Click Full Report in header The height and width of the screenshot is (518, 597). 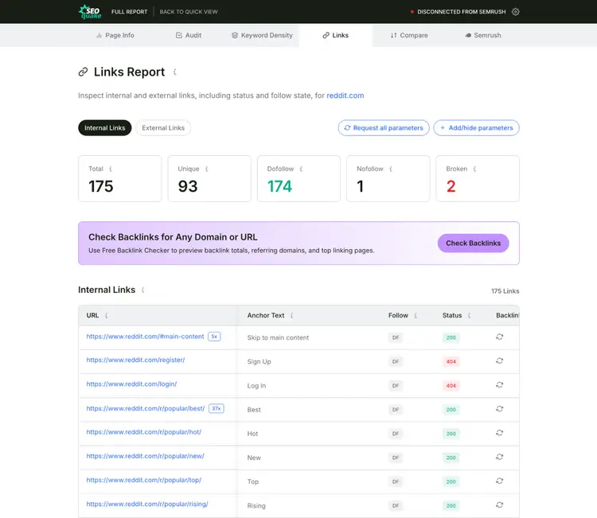130,12
